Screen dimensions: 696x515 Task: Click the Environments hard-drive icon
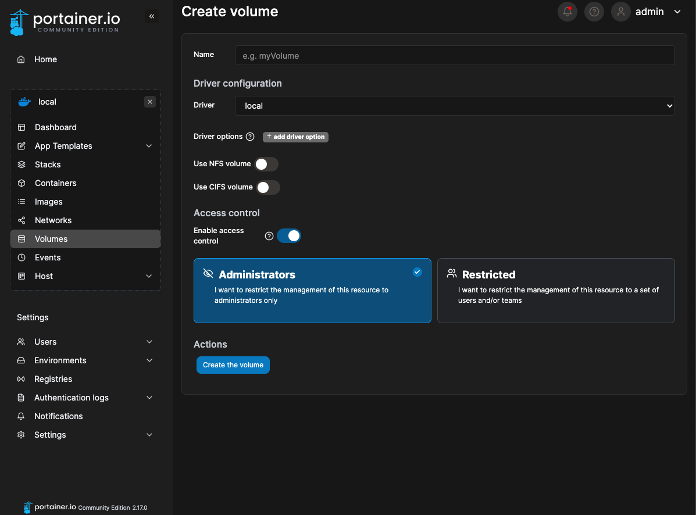click(21, 360)
